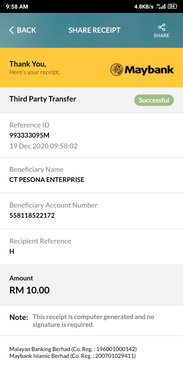This screenshot has width=183, height=366.
Task: Go BACK to previous screen
Action: 23,30
